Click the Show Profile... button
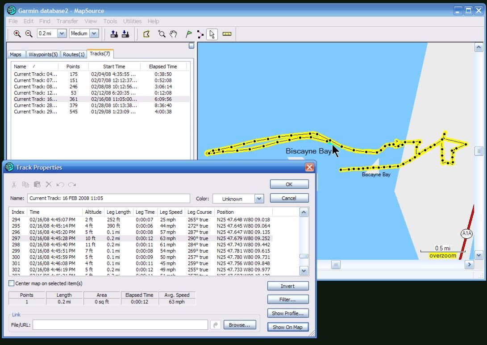The height and width of the screenshot is (345, 487). coord(288,313)
